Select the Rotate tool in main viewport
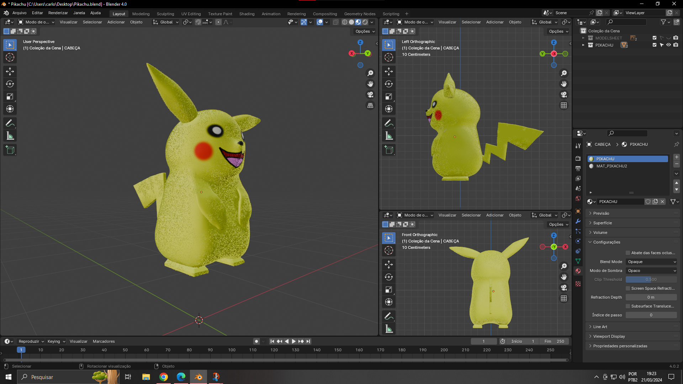 (x=10, y=84)
